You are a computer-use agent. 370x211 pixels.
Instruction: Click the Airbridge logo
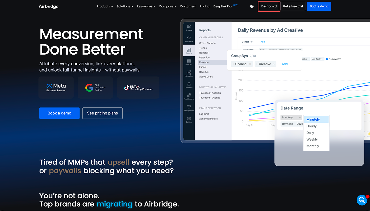coord(48,6)
